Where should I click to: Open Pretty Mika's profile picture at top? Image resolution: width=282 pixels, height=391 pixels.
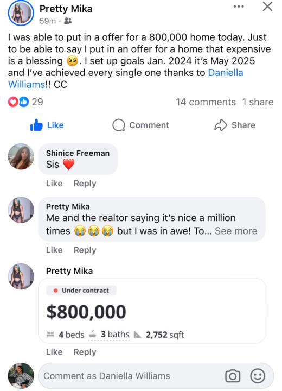(x=21, y=13)
